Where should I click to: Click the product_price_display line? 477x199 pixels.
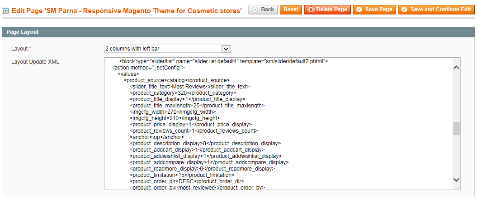pyautogui.click(x=190, y=124)
